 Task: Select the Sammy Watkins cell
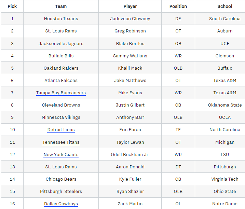click(130, 56)
